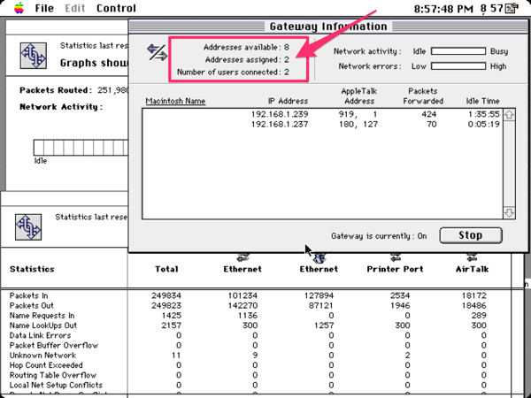The width and height of the screenshot is (531, 398).
Task: Click the gateway arrows icon in Gateway Information
Action: [x=157, y=53]
